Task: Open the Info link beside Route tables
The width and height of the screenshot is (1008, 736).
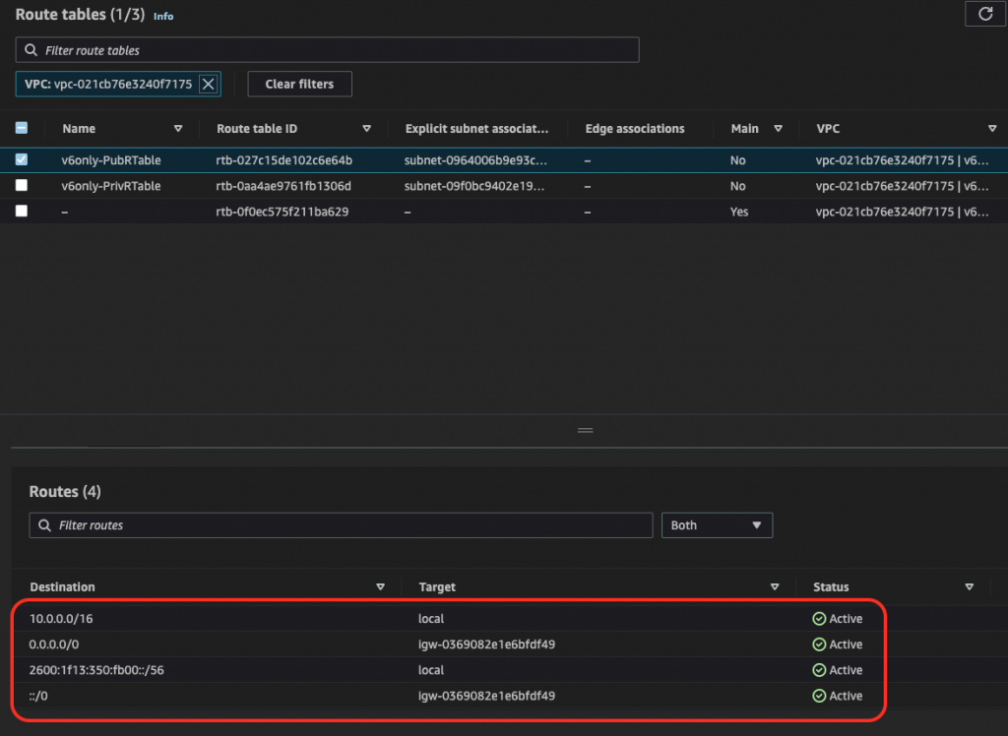Action: click(163, 17)
